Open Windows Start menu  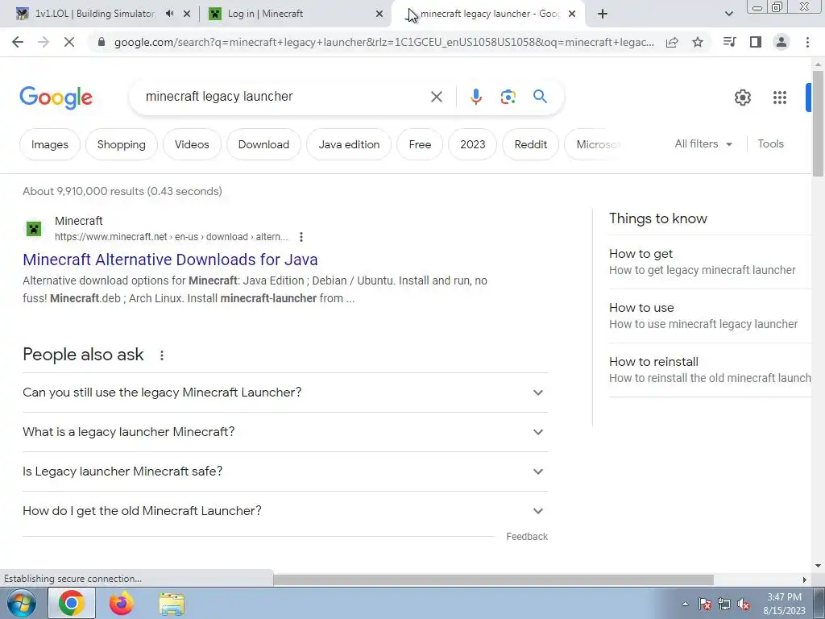point(22,604)
